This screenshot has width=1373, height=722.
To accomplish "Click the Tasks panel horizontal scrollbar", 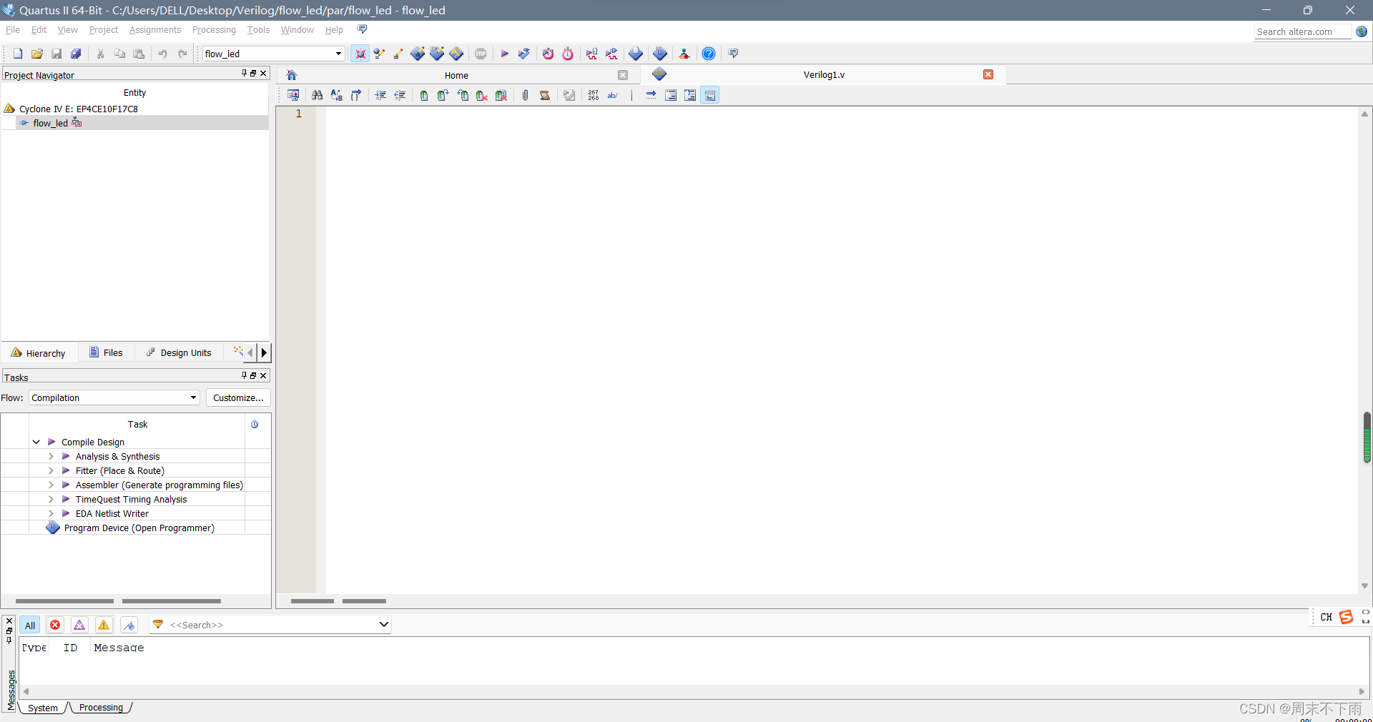I will tap(118, 601).
